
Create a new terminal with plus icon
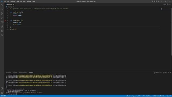click(160, 73)
